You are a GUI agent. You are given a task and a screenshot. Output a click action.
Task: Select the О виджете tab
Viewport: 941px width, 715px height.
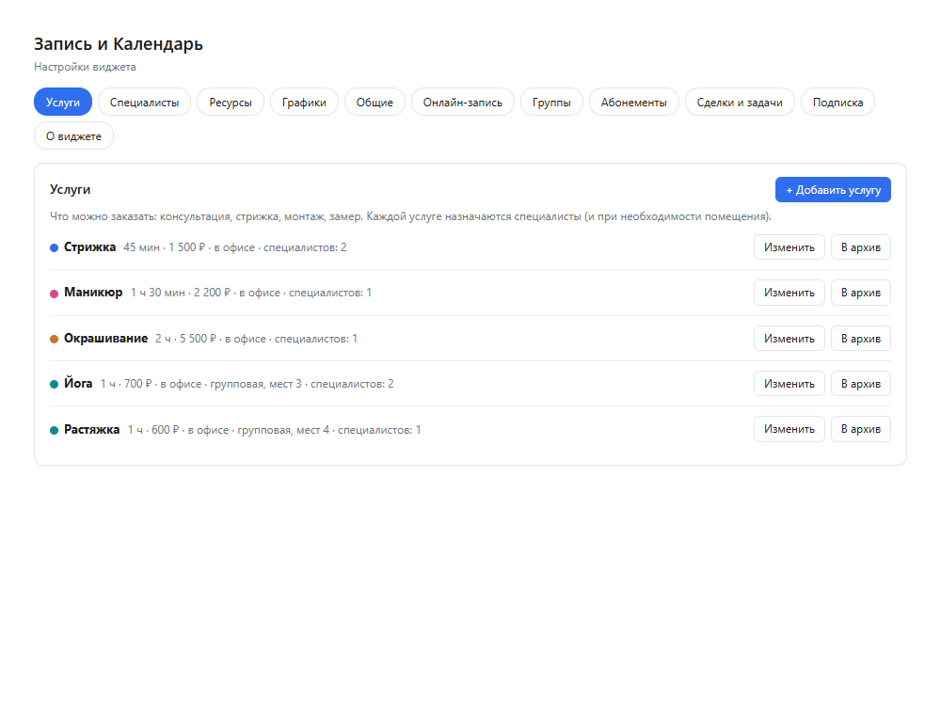click(73, 135)
